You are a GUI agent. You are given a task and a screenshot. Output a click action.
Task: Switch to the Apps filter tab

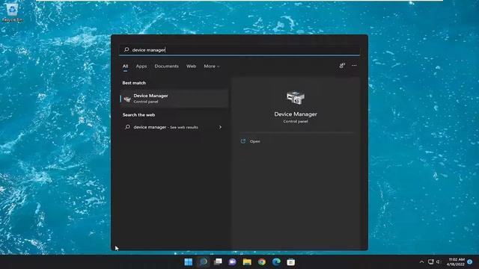[x=141, y=67]
